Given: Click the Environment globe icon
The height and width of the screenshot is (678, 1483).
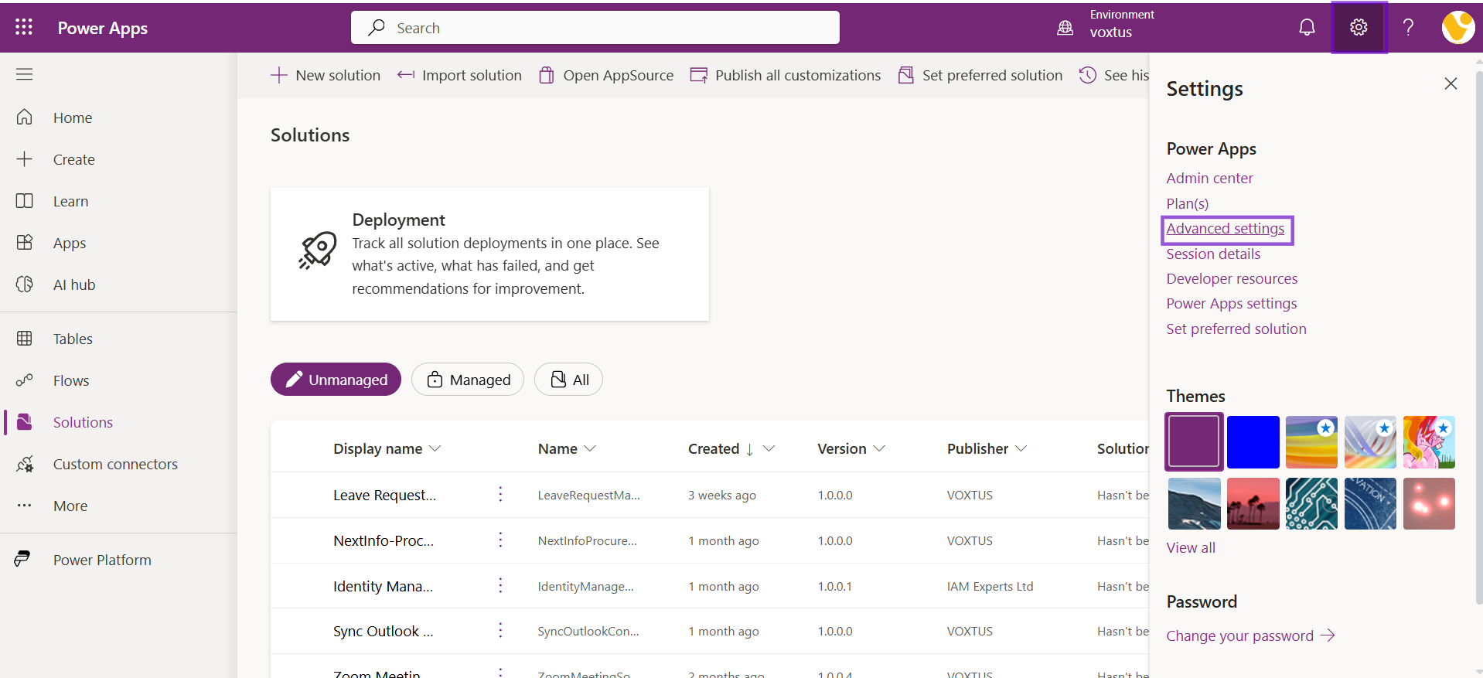Looking at the screenshot, I should point(1065,28).
